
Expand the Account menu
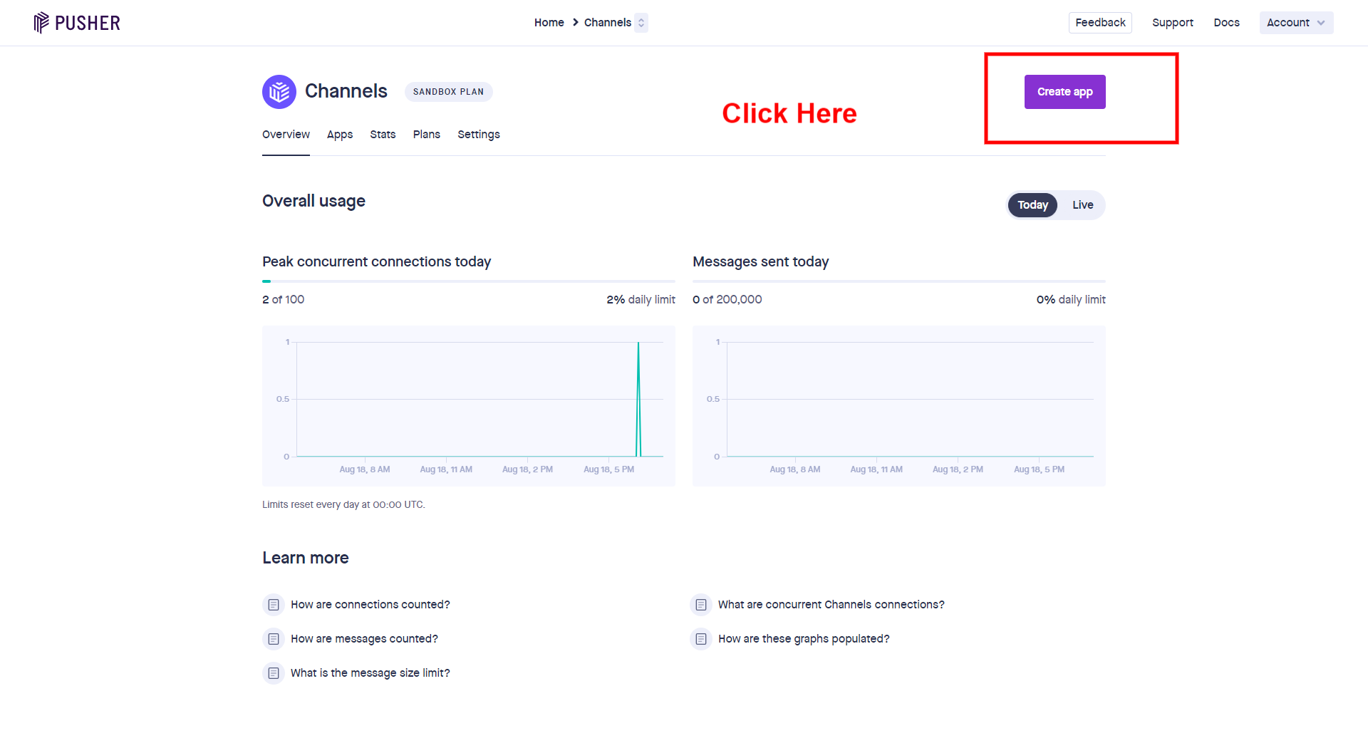(x=1296, y=23)
